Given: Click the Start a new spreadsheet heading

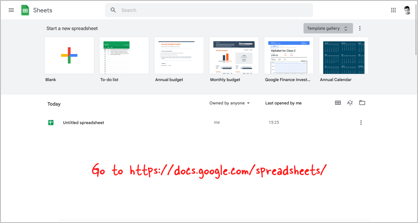Looking at the screenshot, I should coord(72,28).
